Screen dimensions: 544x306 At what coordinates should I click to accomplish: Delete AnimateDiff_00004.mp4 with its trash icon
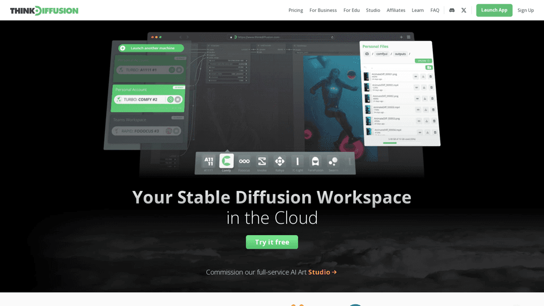(435, 132)
